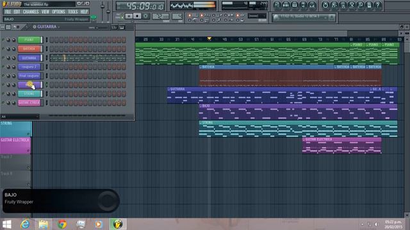Adjust the channel rack swing slider
This screenshot has width=410, height=230.
[101, 27]
